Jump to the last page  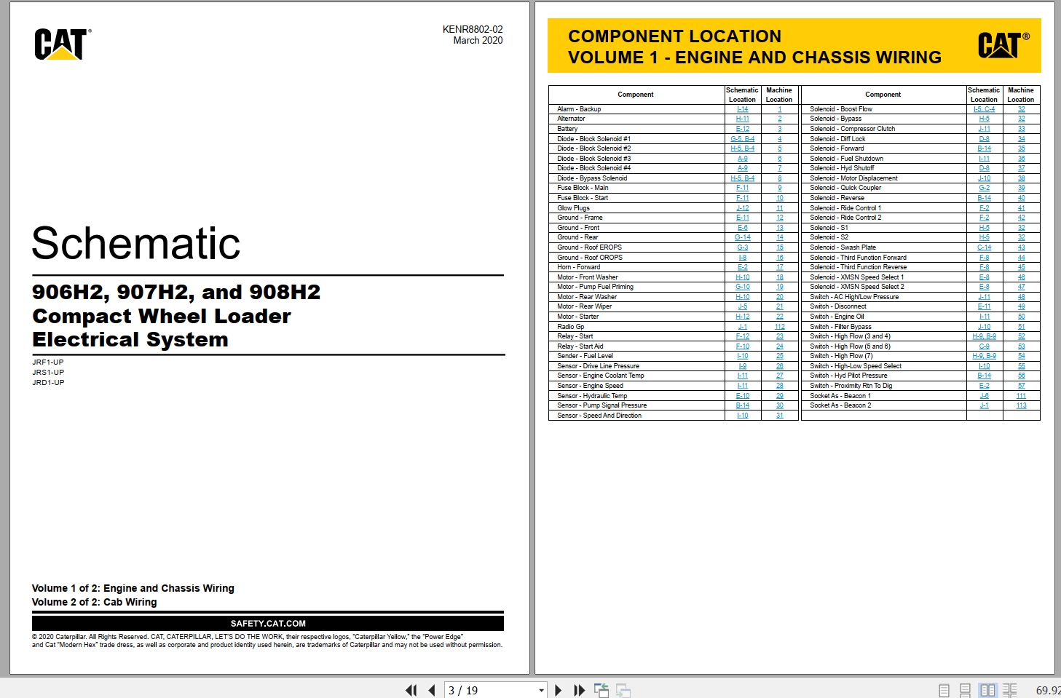coord(580,690)
